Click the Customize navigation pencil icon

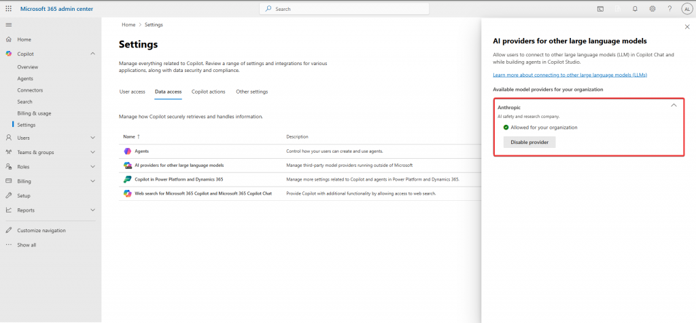pos(8,231)
